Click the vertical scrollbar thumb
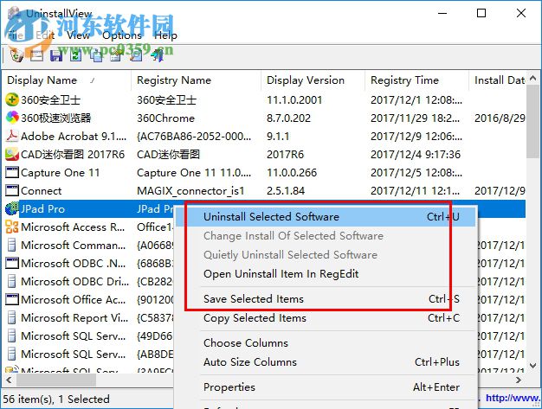Image resolution: width=542 pixels, height=409 pixels. point(533,122)
